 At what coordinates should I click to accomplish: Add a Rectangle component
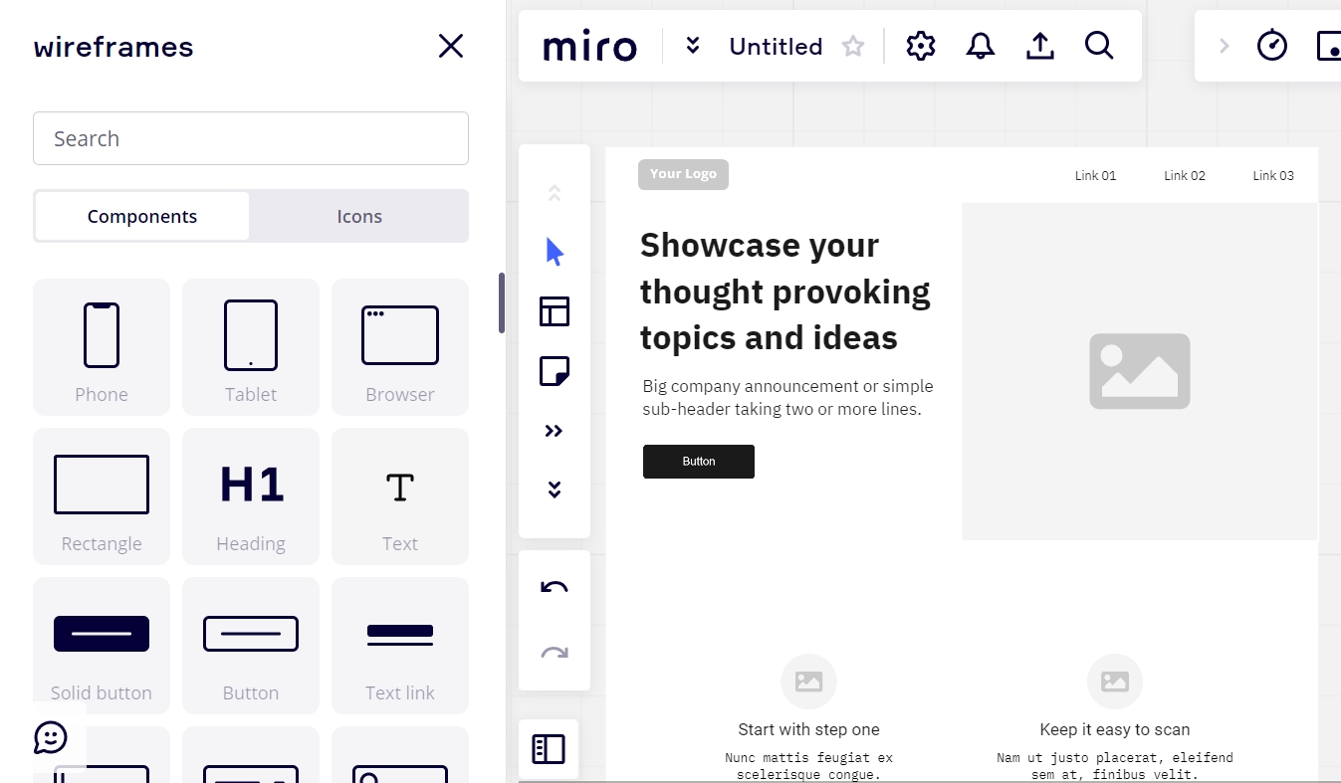[x=102, y=496]
